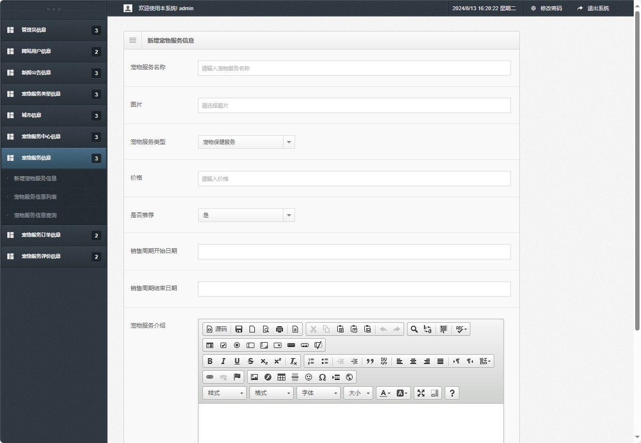Click 修改密码 to change password
The height and width of the screenshot is (443, 641).
[x=547, y=8]
